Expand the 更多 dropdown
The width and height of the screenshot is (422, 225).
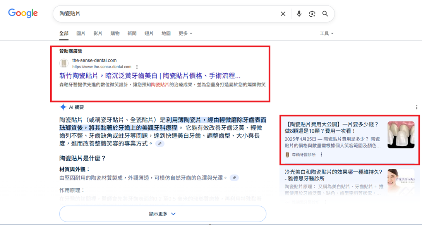[x=185, y=33]
